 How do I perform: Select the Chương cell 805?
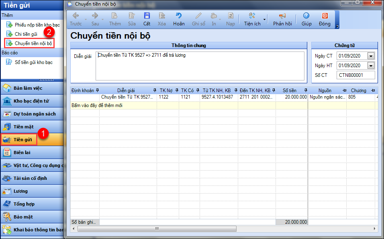[361, 97]
